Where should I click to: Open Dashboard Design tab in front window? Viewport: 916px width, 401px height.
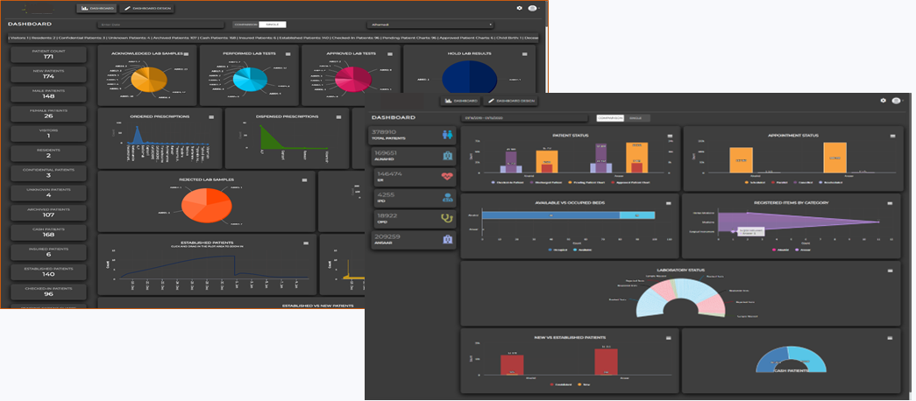(510, 101)
